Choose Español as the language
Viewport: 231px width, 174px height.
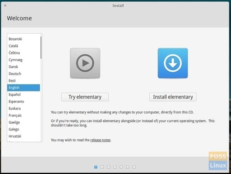(23, 95)
